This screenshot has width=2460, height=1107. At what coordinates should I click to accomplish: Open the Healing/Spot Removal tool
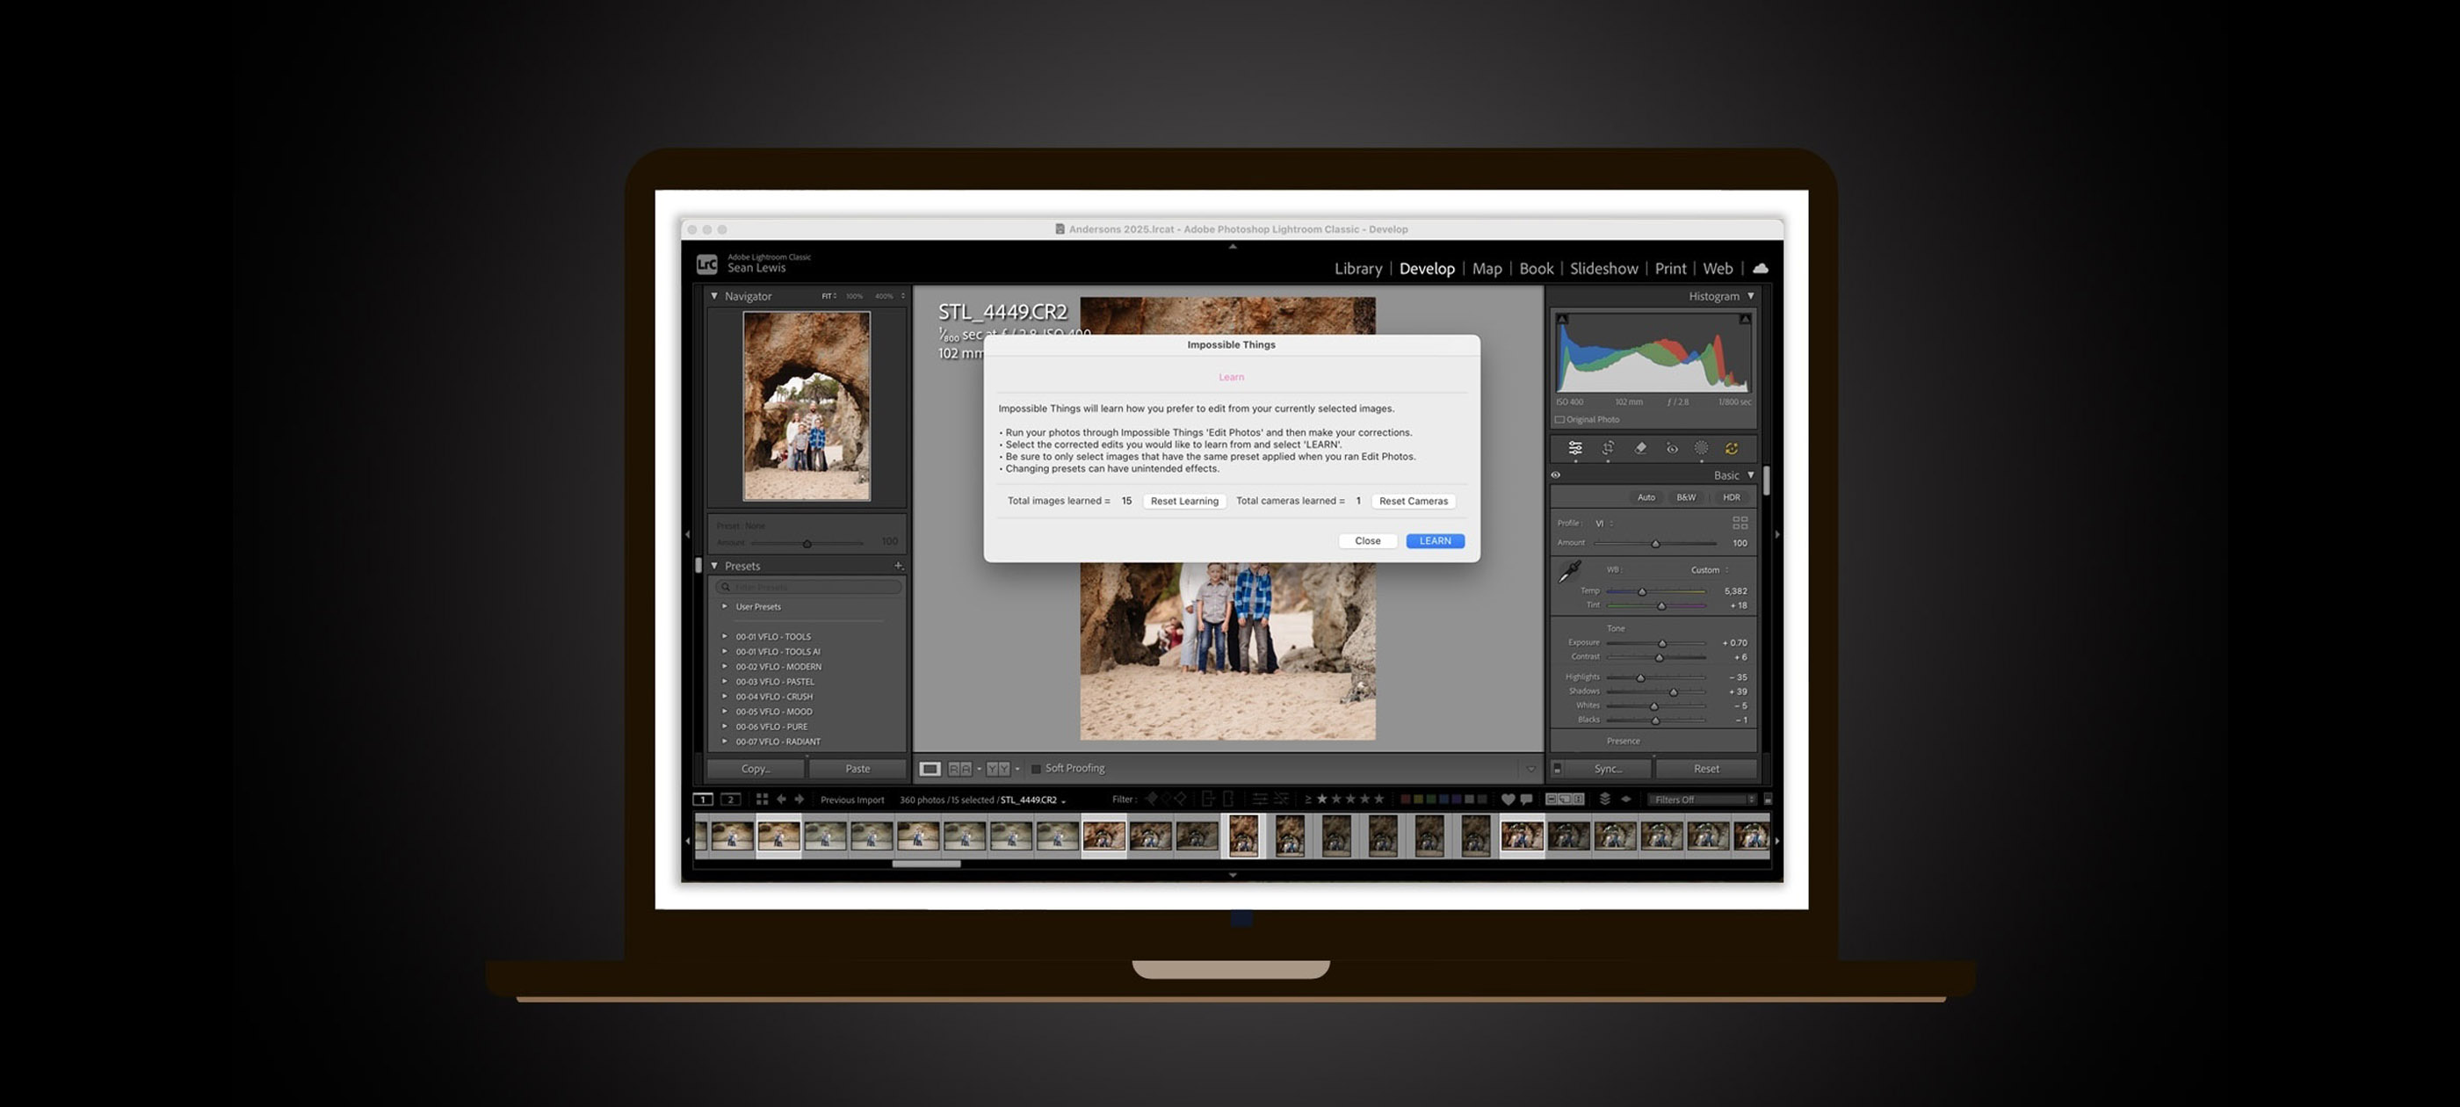[1640, 448]
